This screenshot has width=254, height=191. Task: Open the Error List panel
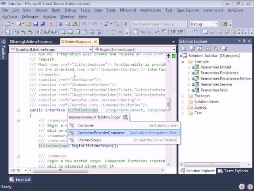tap(20, 179)
